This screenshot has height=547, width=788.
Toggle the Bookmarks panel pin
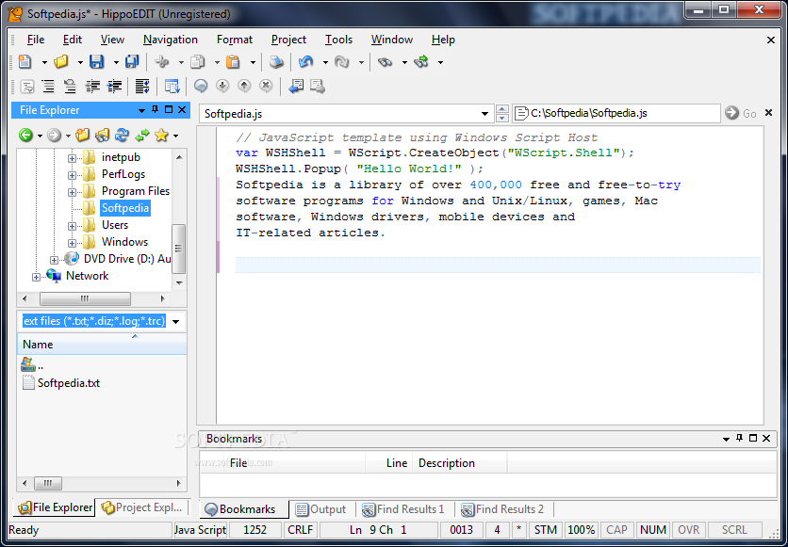tap(739, 438)
